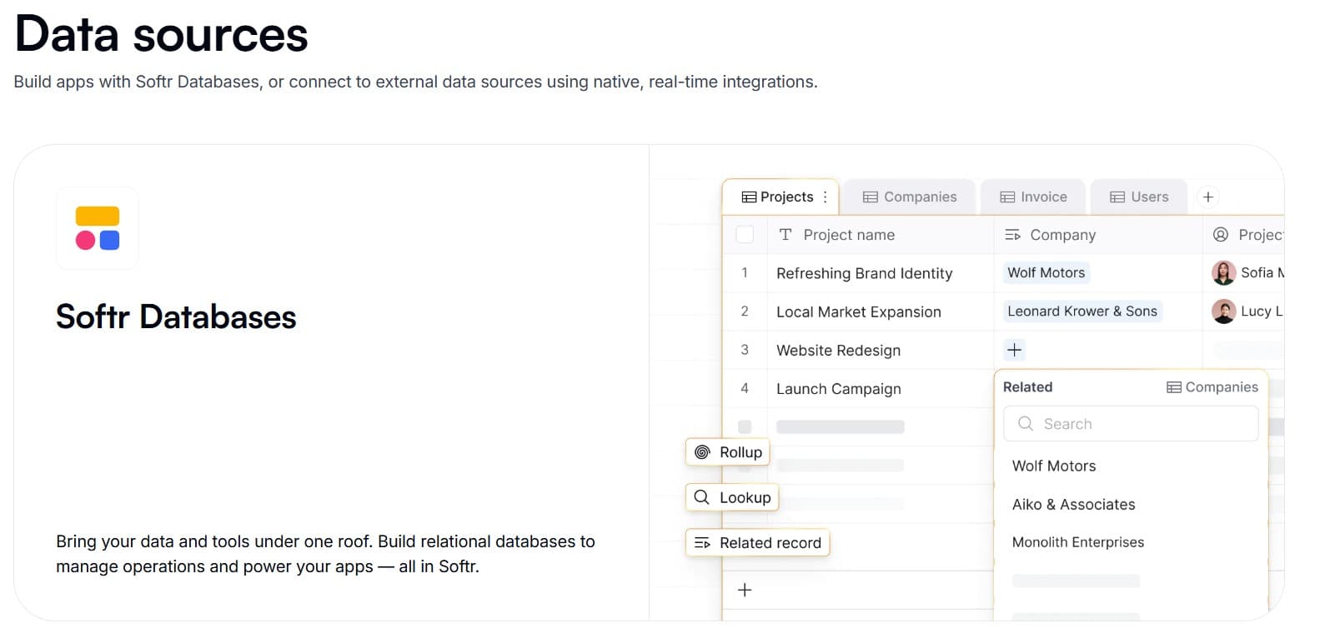The height and width of the screenshot is (638, 1320).
Task: Click the search magnifier in Related popup
Action: click(x=1026, y=424)
